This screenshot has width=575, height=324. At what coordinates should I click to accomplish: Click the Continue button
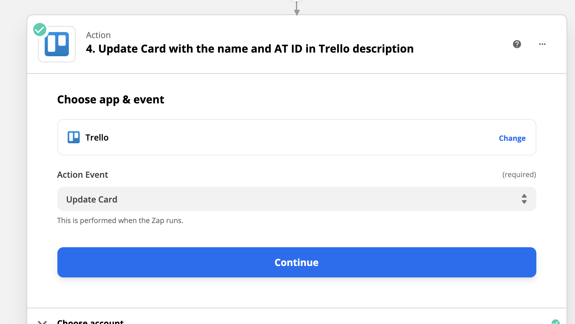[x=297, y=262]
